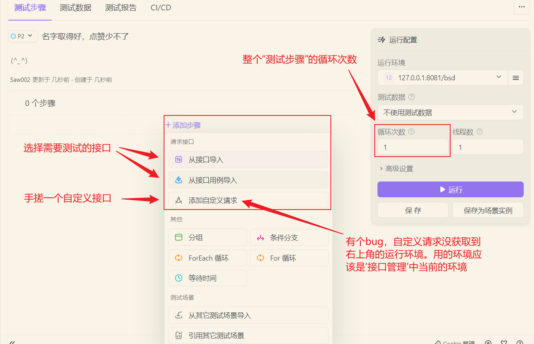The height and width of the screenshot is (344, 534).
Task: Click the environment manage hamburger icon
Action: (516, 77)
